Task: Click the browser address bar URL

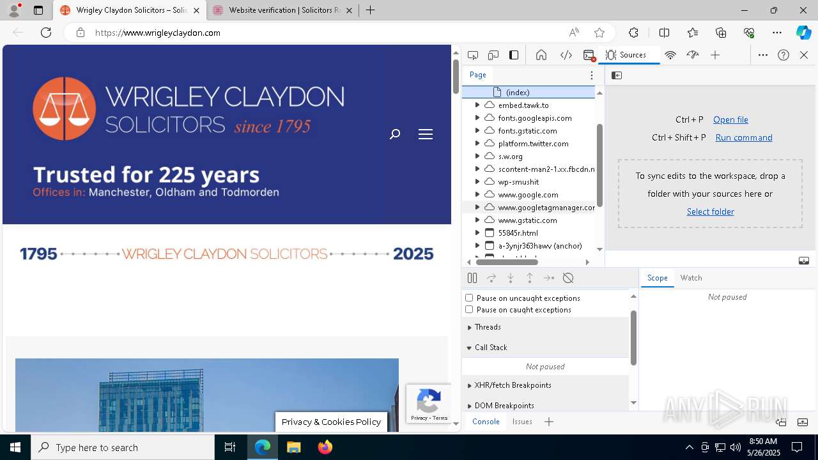Action: 158,33
